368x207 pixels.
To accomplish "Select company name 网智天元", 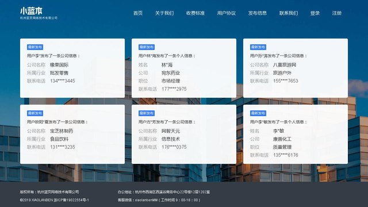I will pyautogui.click(x=171, y=131).
